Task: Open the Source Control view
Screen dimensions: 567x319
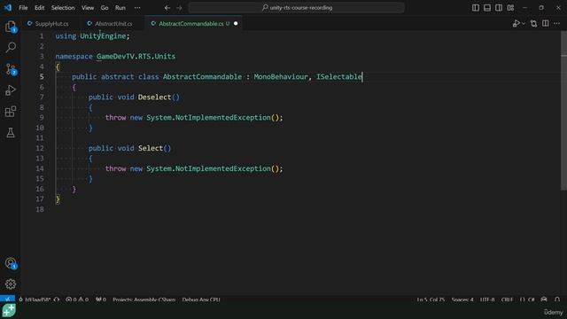Action: click(x=11, y=69)
